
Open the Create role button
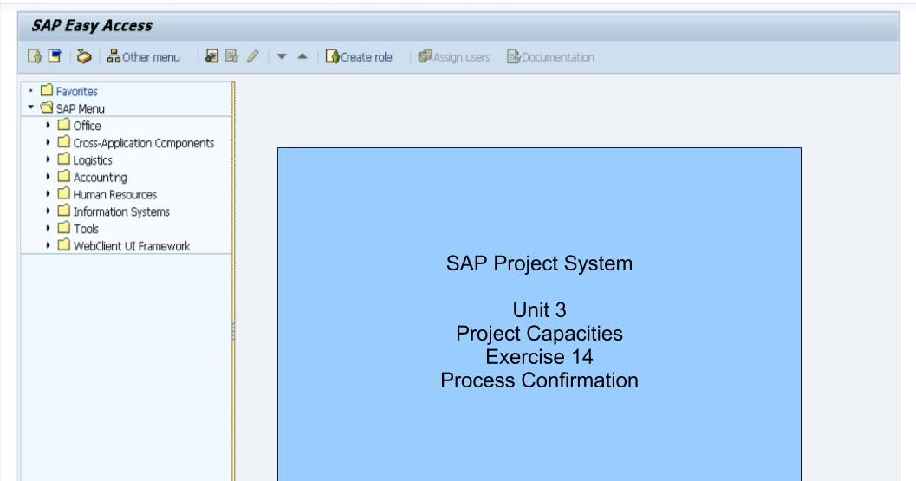coord(359,56)
